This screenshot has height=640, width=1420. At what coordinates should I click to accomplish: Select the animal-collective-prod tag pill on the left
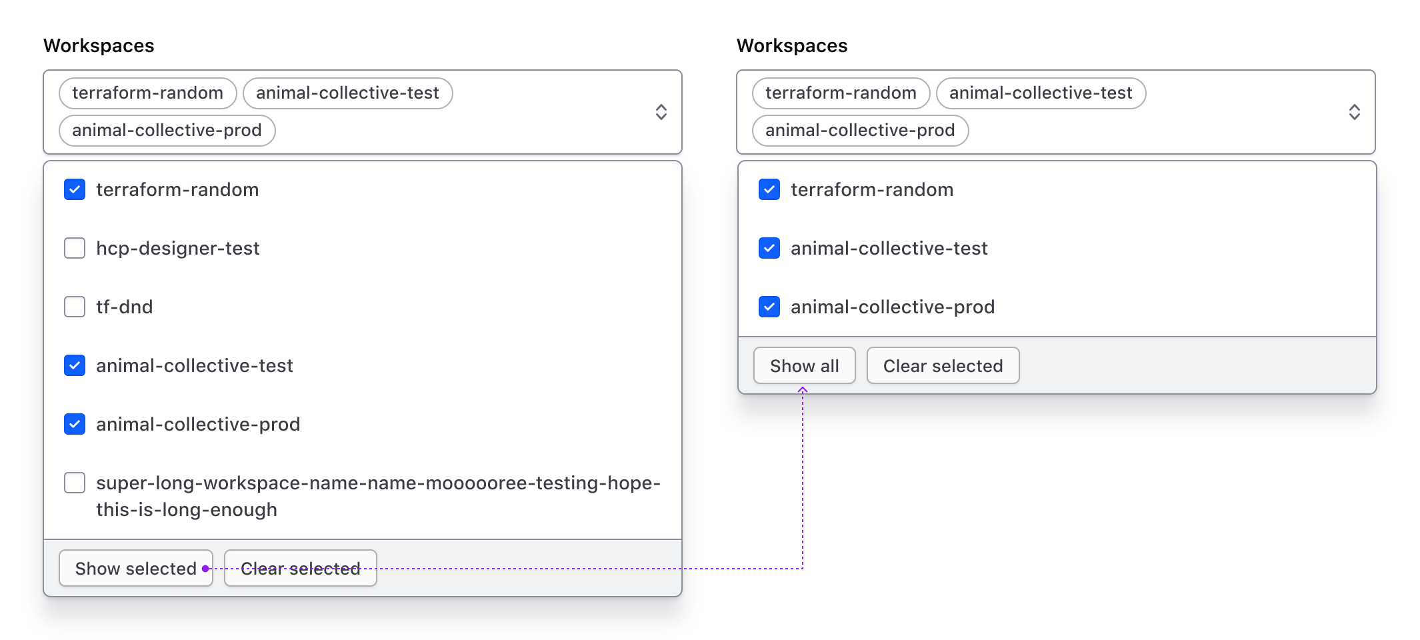pyautogui.click(x=166, y=130)
